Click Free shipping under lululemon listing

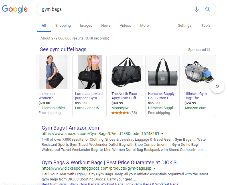click(x=50, y=113)
